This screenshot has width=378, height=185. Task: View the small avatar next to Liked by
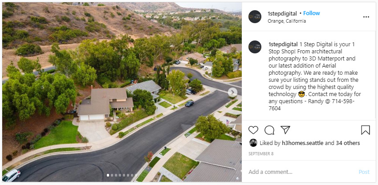[253, 143]
